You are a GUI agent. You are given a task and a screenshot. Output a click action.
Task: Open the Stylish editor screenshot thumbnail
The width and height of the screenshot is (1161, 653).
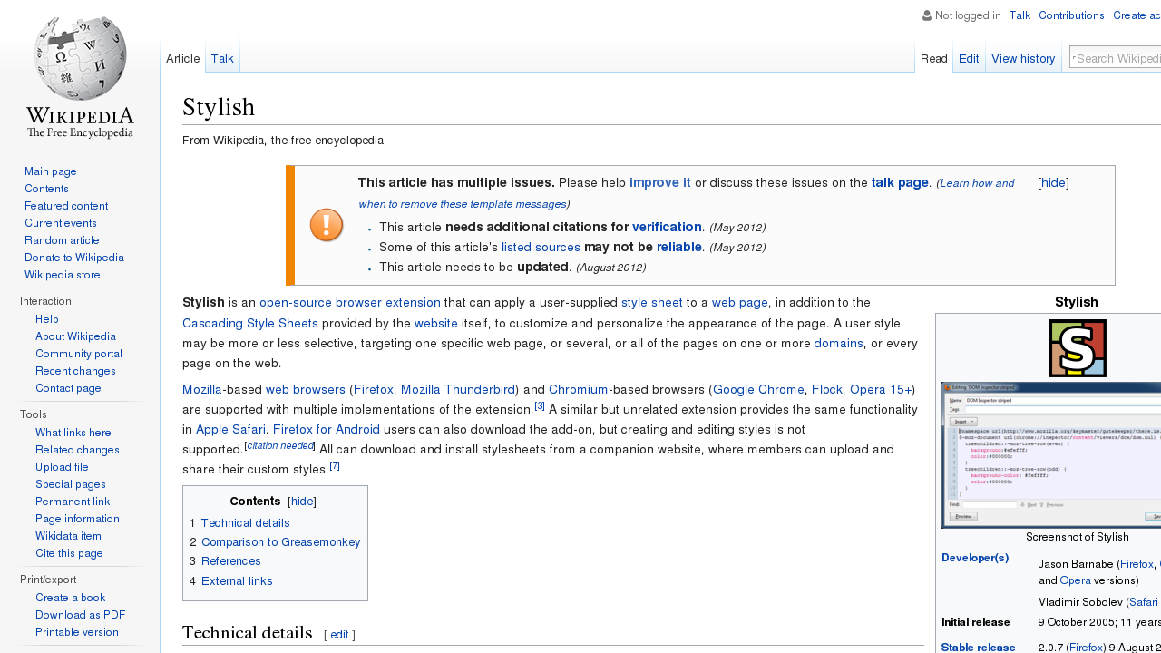point(1051,454)
